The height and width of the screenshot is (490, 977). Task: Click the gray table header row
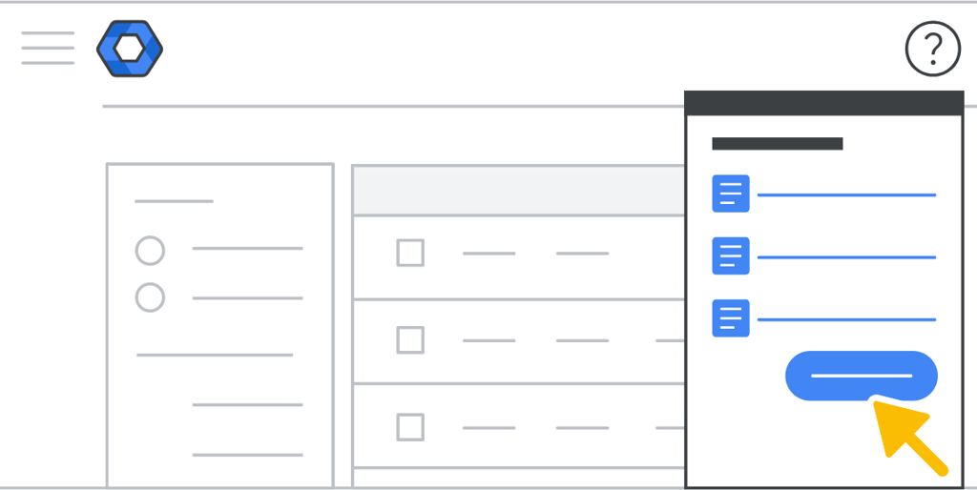click(x=518, y=191)
